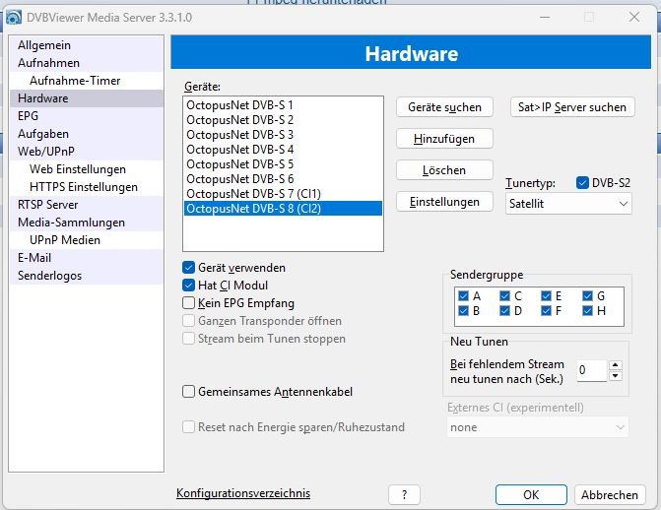Open the Konfigurationsverzeichnis link

[x=243, y=493]
